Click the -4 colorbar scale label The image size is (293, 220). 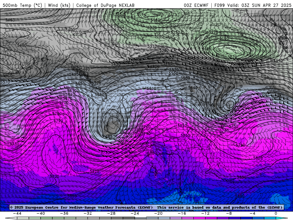click(x=252, y=213)
